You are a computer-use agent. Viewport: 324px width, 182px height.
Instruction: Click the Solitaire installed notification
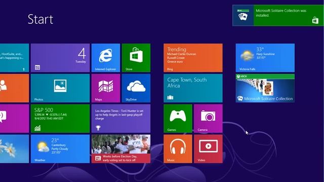click(278, 16)
